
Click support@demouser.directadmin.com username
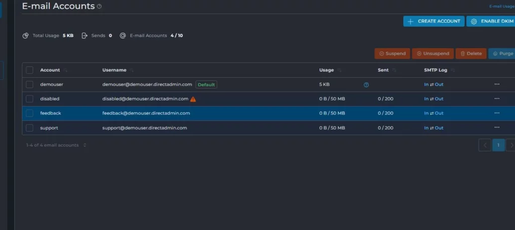144,128
